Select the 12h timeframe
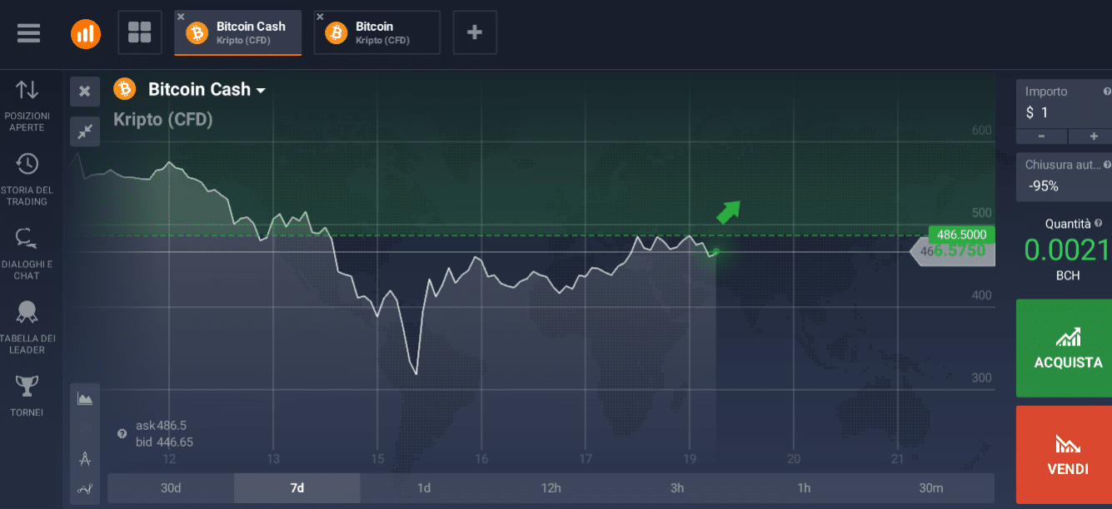This screenshot has width=1112, height=509. [551, 488]
